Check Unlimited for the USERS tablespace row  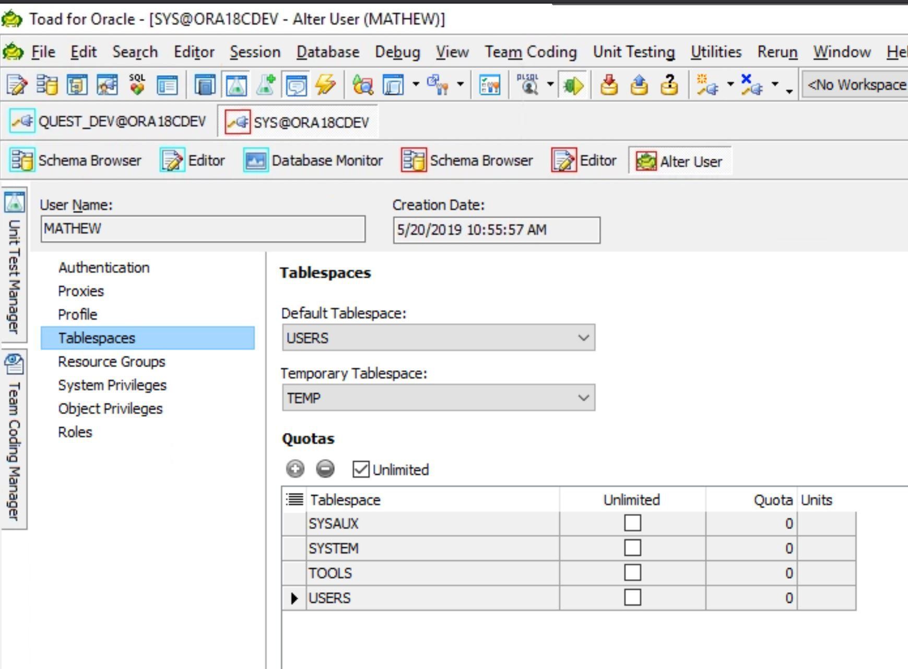[x=632, y=597]
